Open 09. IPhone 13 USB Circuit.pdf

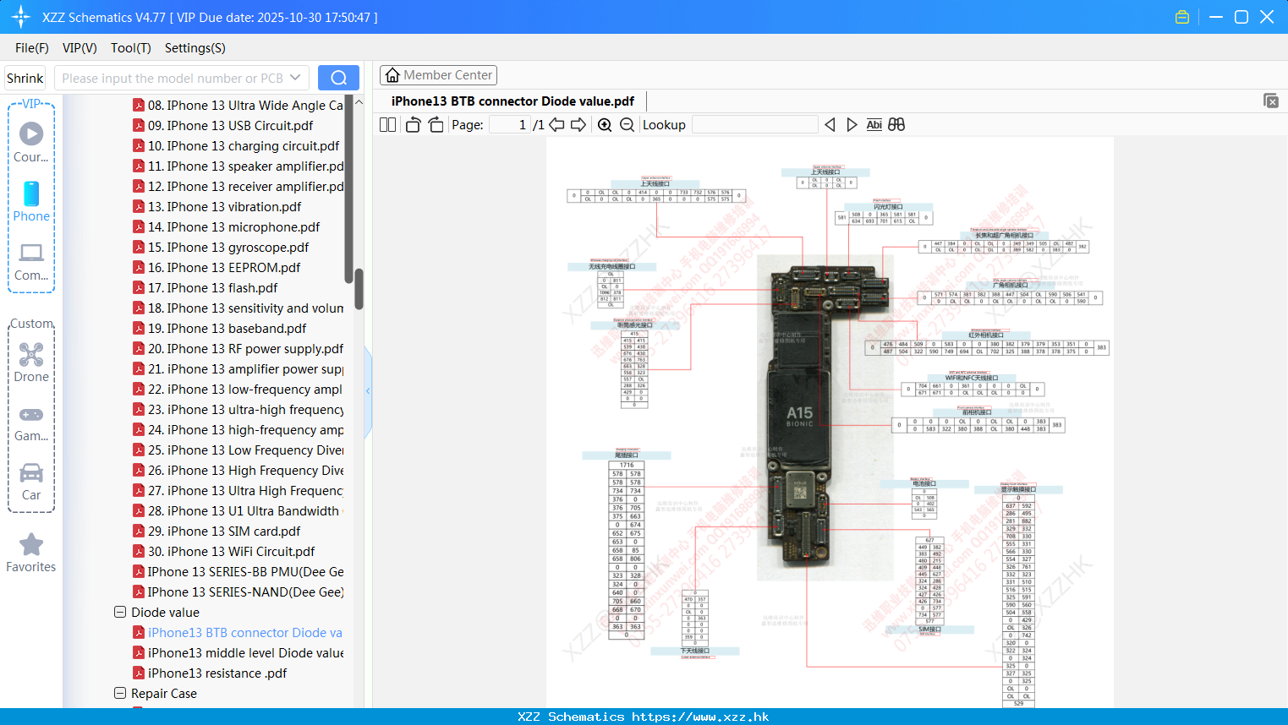point(223,126)
